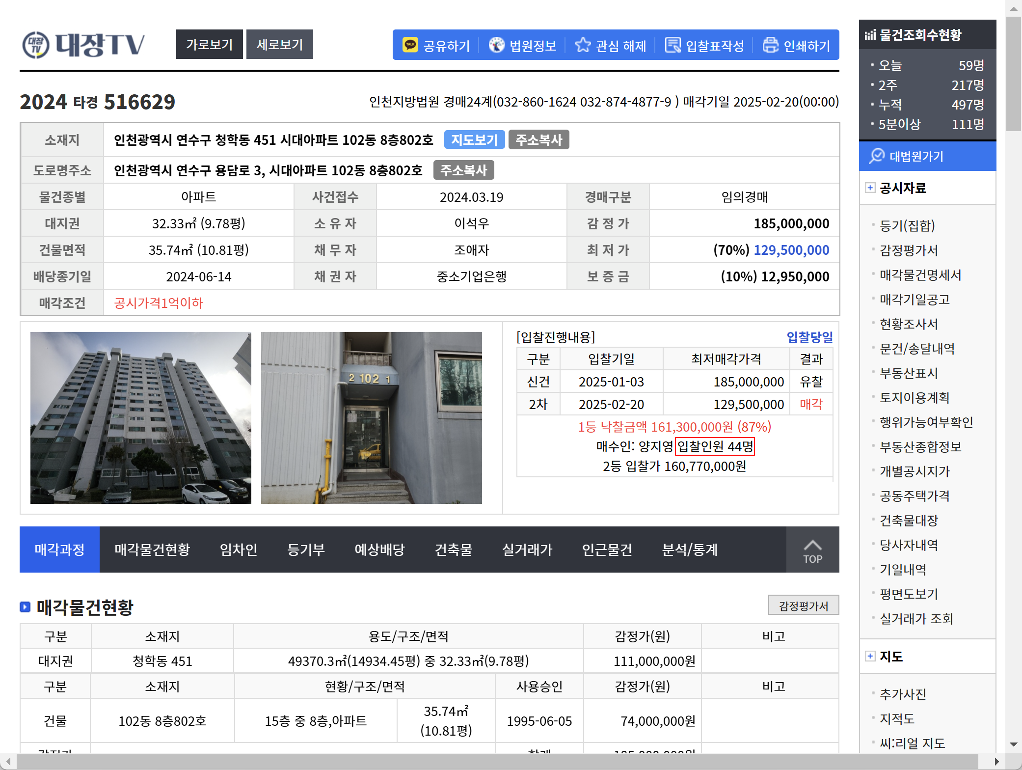Click the star icon to remove from favorites

[583, 45]
